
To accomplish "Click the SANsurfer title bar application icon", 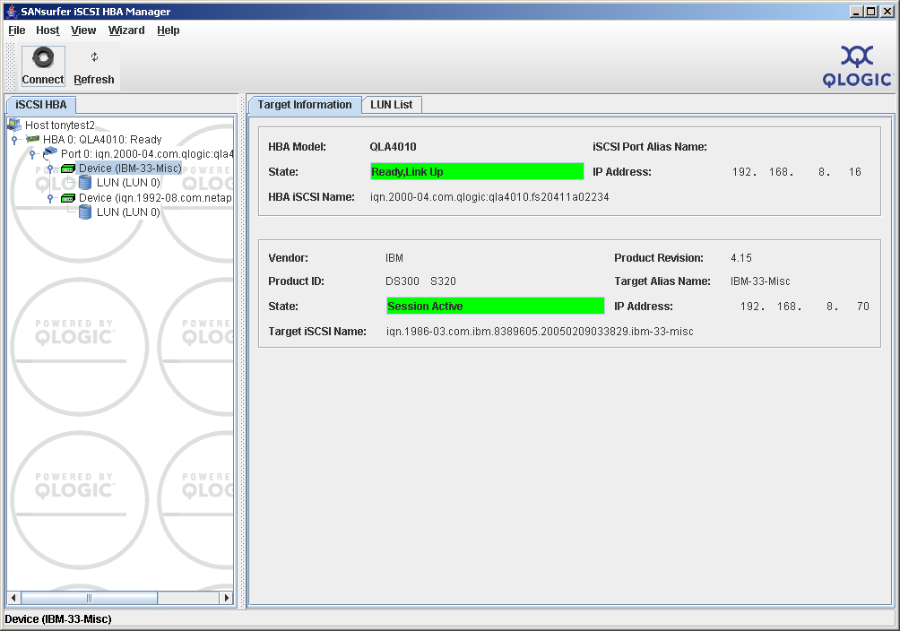I will pos(12,11).
